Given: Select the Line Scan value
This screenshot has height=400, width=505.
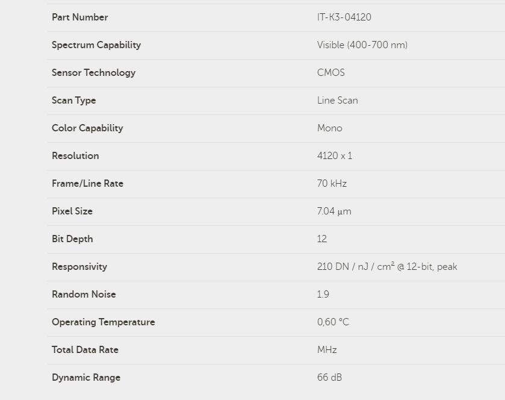Looking at the screenshot, I should [337, 101].
